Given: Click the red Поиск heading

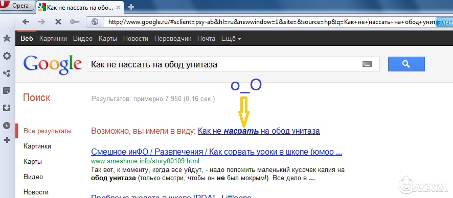Looking at the screenshot, I should coord(37,97).
